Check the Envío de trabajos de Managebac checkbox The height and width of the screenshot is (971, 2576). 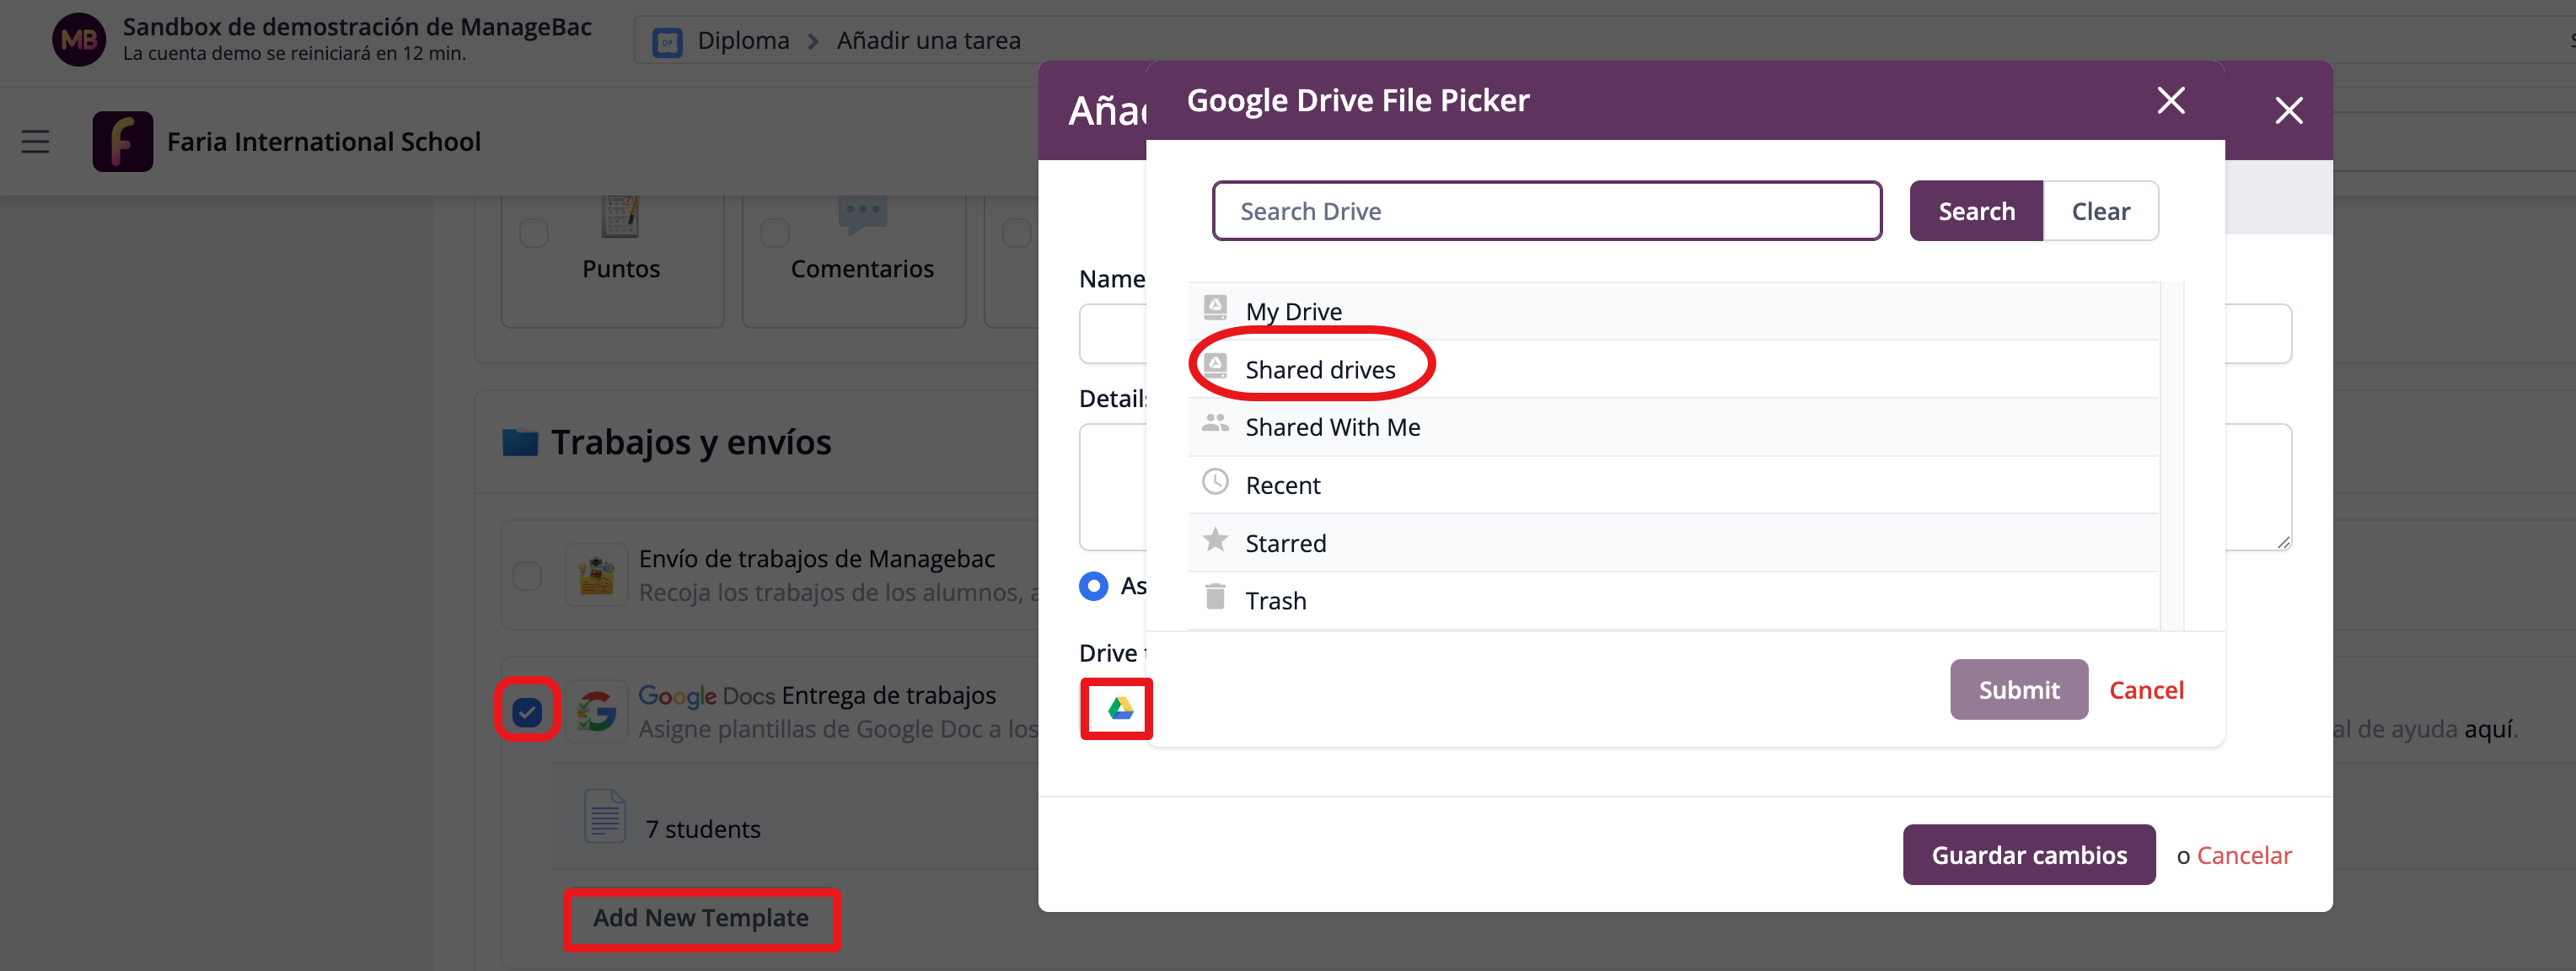pyautogui.click(x=527, y=576)
